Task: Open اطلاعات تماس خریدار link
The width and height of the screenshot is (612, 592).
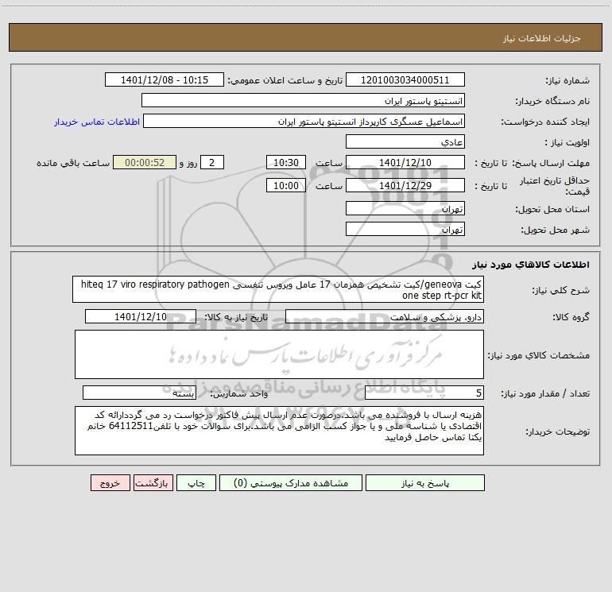Action: pyautogui.click(x=97, y=122)
